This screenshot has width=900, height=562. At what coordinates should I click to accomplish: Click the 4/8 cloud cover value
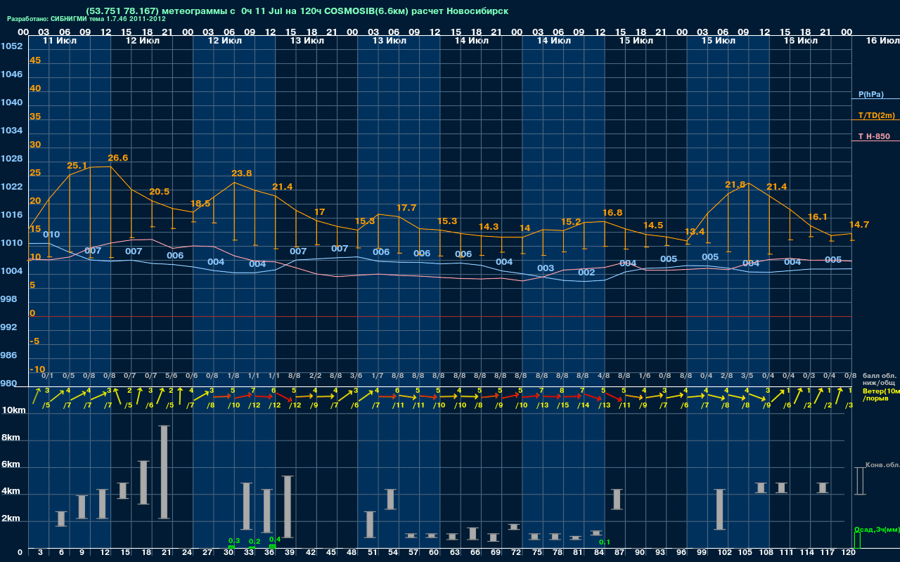[603, 376]
